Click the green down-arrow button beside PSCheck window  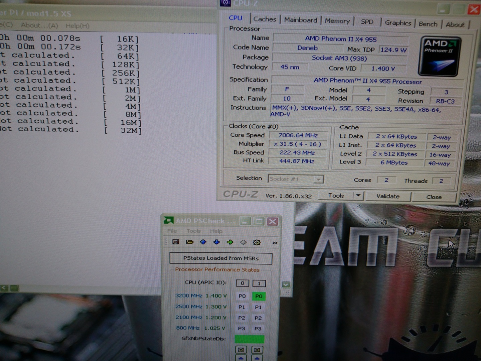(x=286, y=285)
